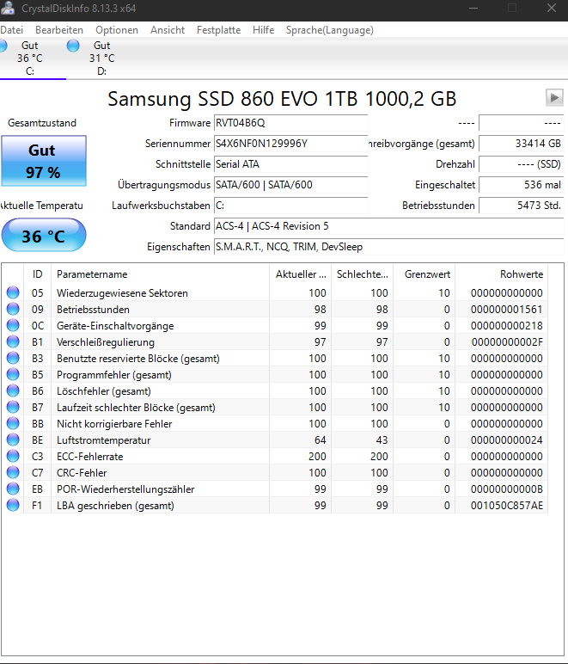Click the Standard field ACS-4 Revision 5
The width and height of the screenshot is (568, 664).
(x=388, y=226)
